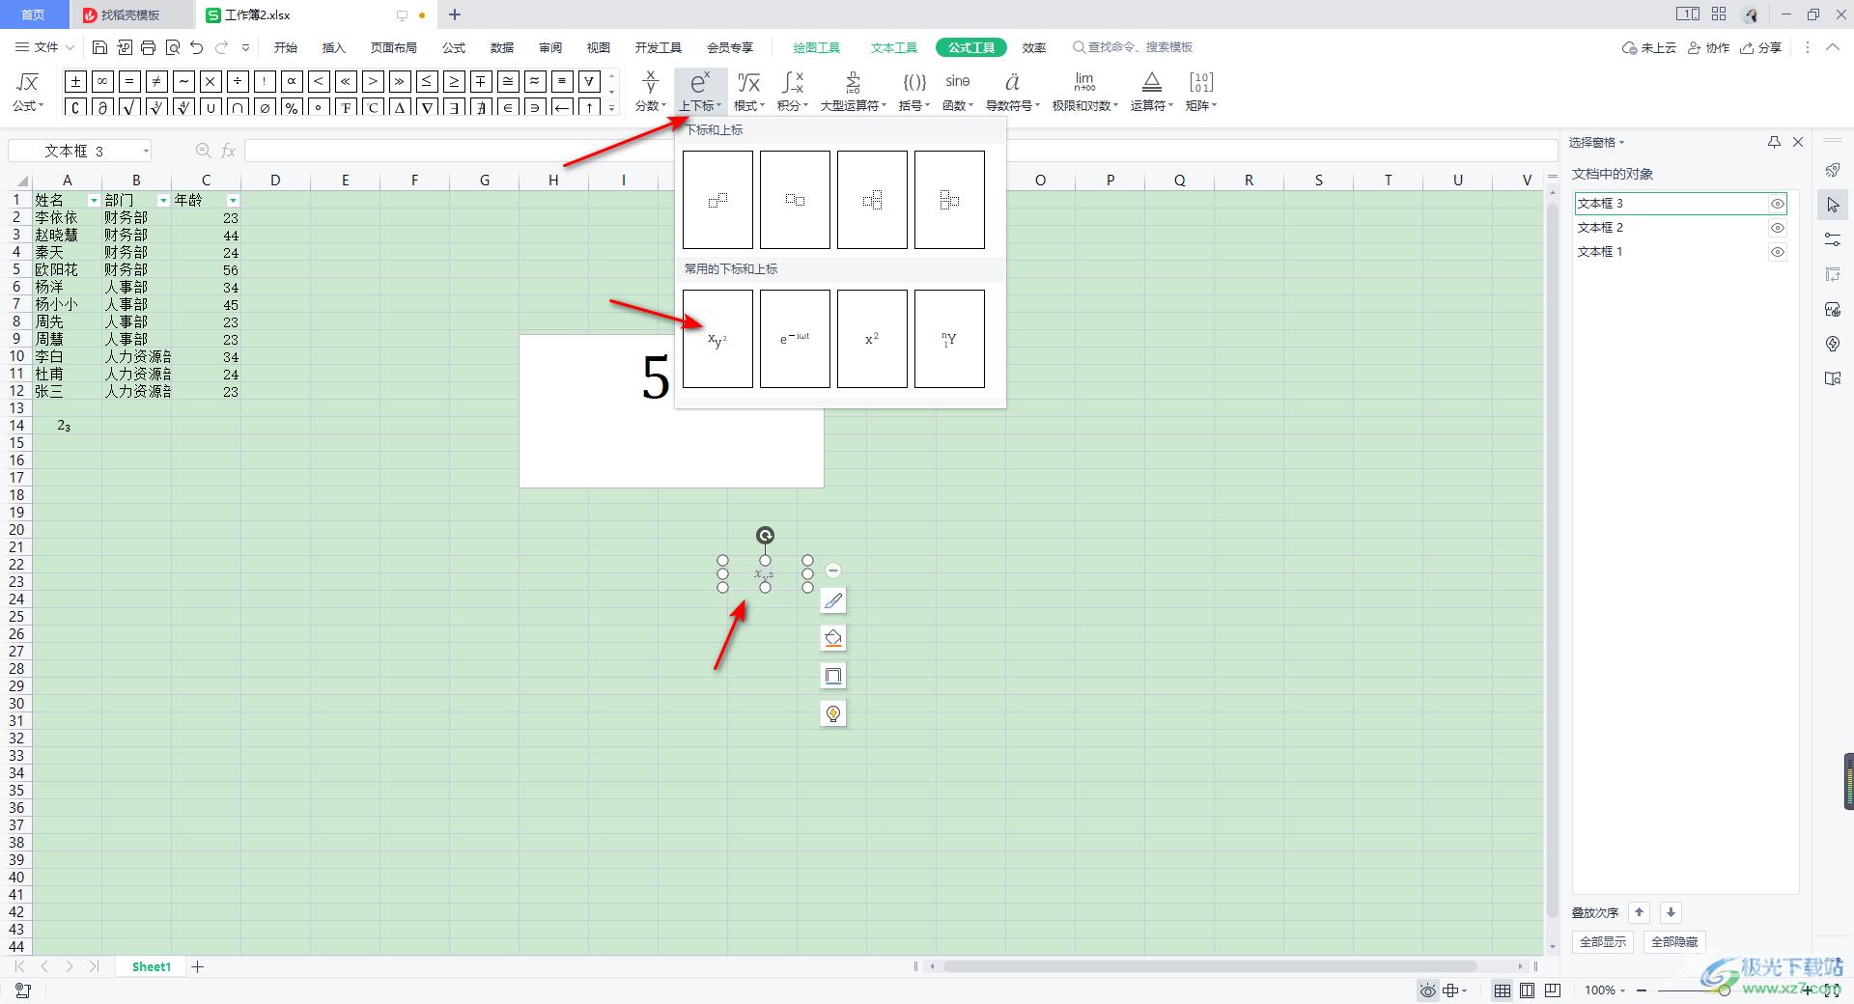The height and width of the screenshot is (1004, 1854).
Task: Click the 协作 collaborate button
Action: click(1708, 47)
